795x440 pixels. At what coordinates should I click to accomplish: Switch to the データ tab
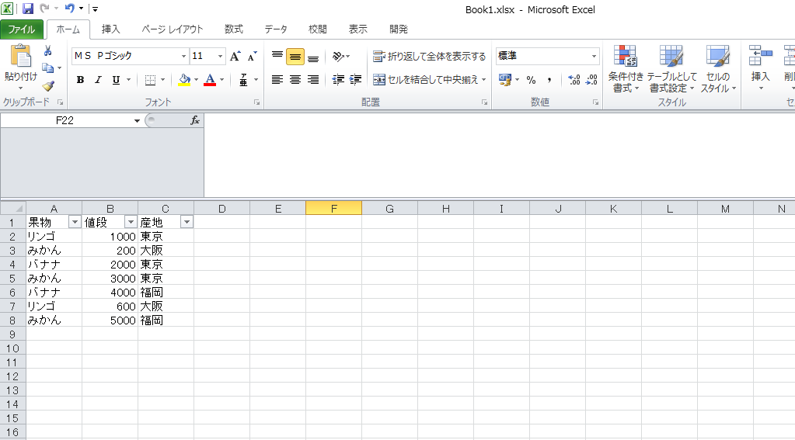point(276,29)
